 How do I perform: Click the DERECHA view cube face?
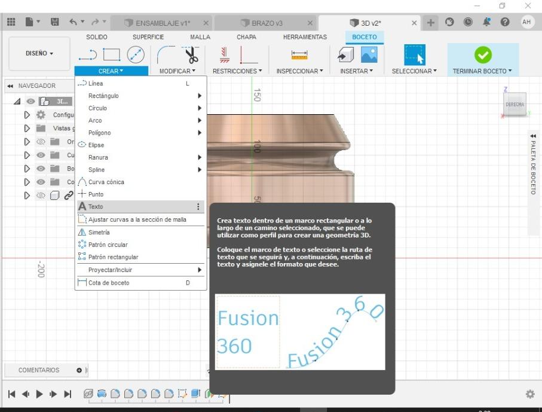tap(515, 104)
